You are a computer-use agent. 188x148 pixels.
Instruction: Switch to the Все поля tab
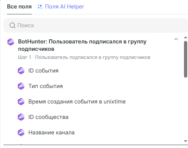(x=19, y=7)
